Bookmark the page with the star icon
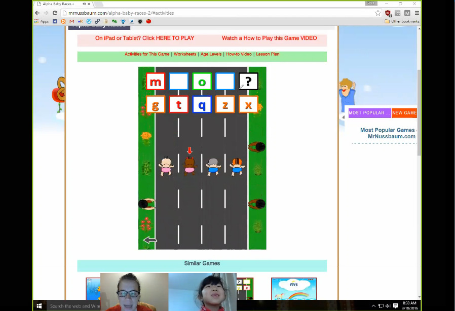The height and width of the screenshot is (311, 455). [378, 13]
